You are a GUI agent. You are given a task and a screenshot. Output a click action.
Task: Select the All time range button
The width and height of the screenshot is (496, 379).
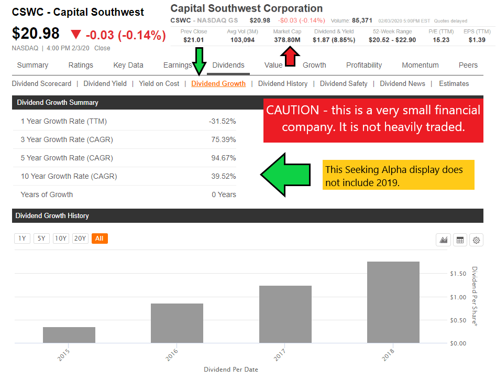pos(99,239)
